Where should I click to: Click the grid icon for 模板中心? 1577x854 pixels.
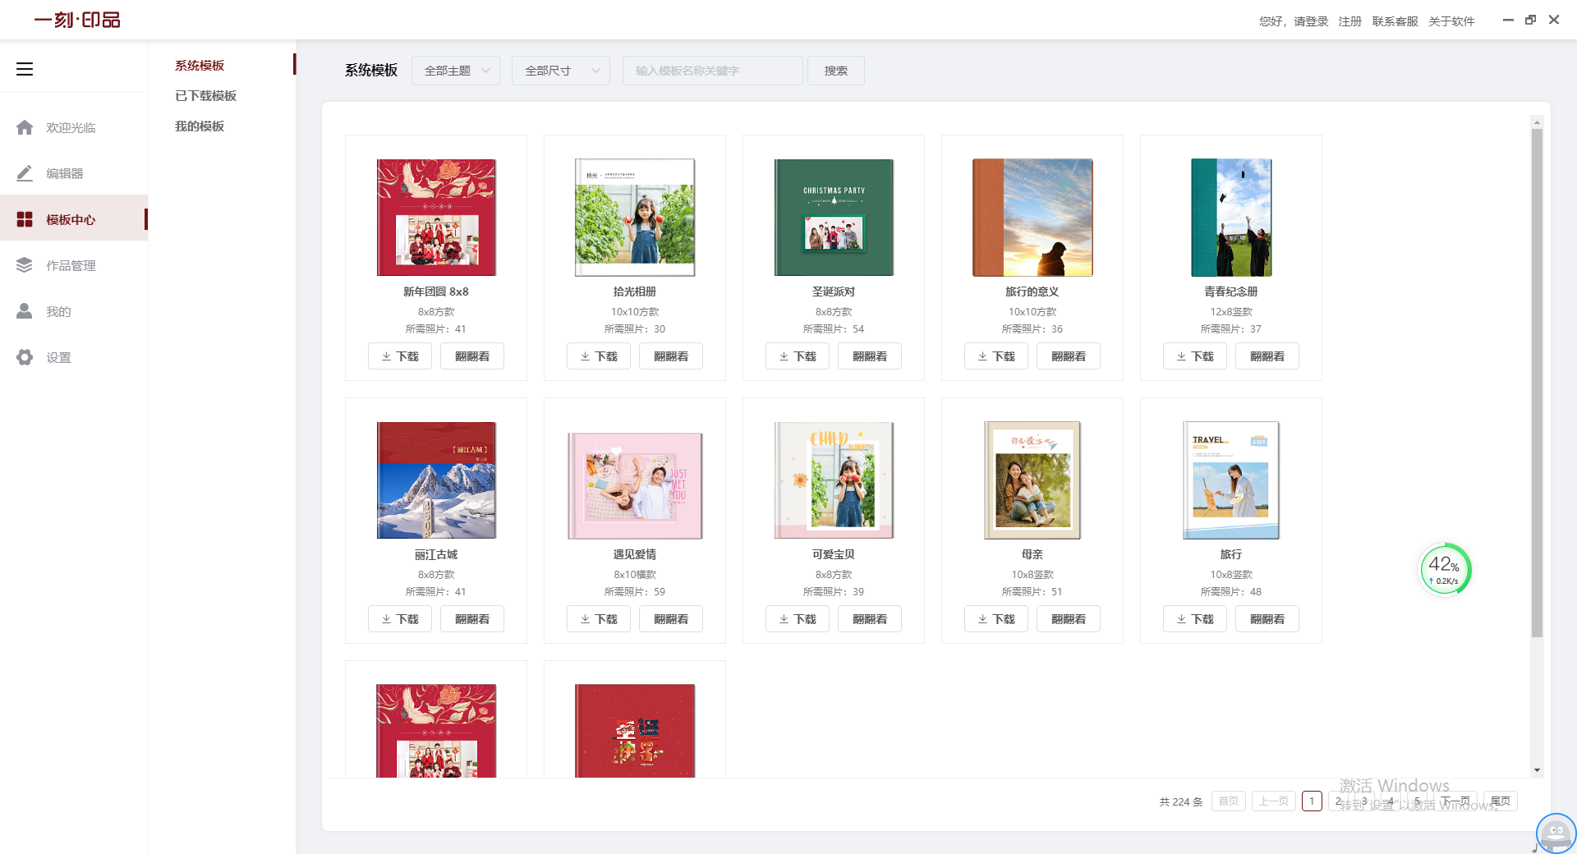point(25,219)
